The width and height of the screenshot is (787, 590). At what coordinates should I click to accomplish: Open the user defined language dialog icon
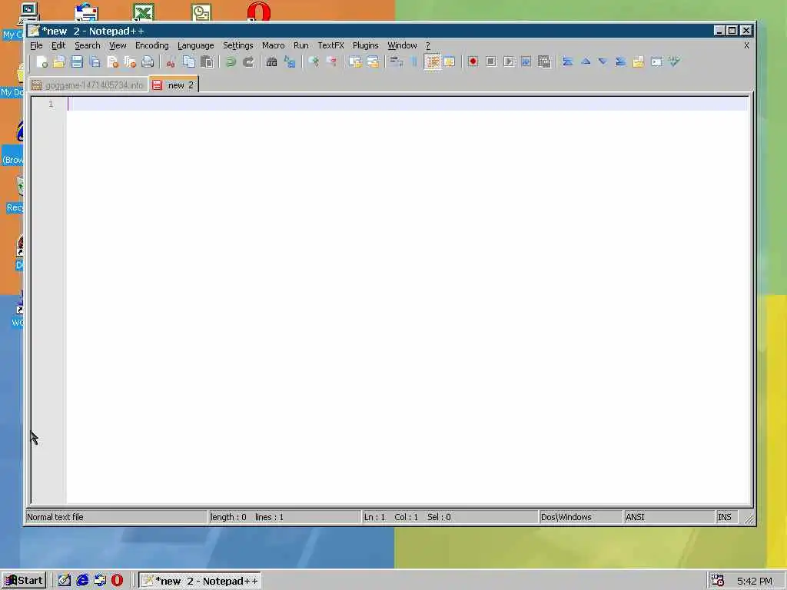pos(450,61)
